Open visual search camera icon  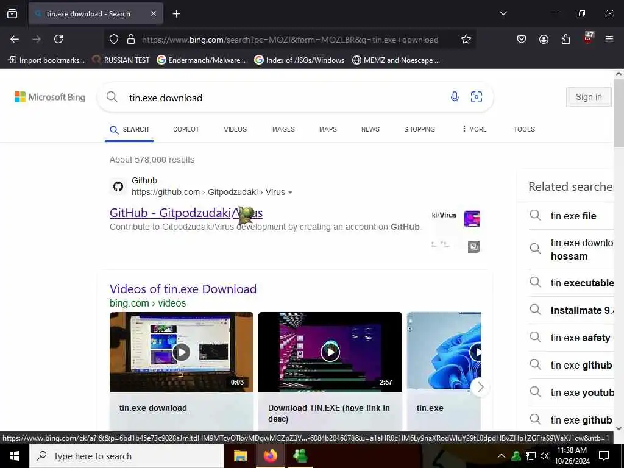477,97
